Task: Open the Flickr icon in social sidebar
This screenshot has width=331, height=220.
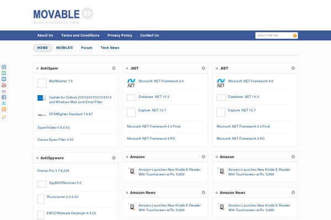Action: pos(4,91)
